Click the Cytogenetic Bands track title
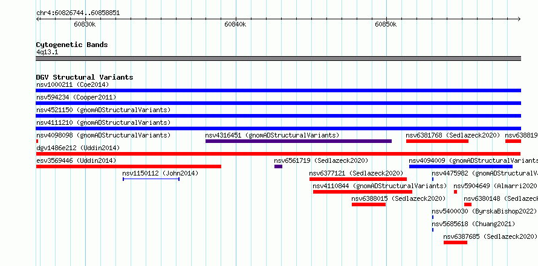Screen dimensions: 538x266 [72, 45]
